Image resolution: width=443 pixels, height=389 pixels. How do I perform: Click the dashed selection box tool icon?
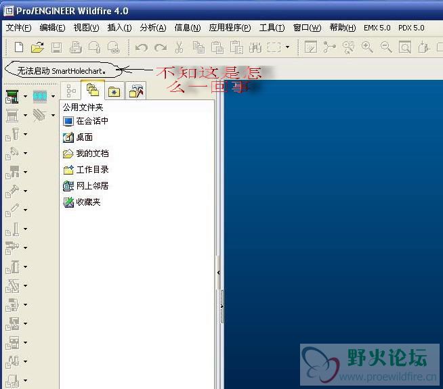pos(274,47)
